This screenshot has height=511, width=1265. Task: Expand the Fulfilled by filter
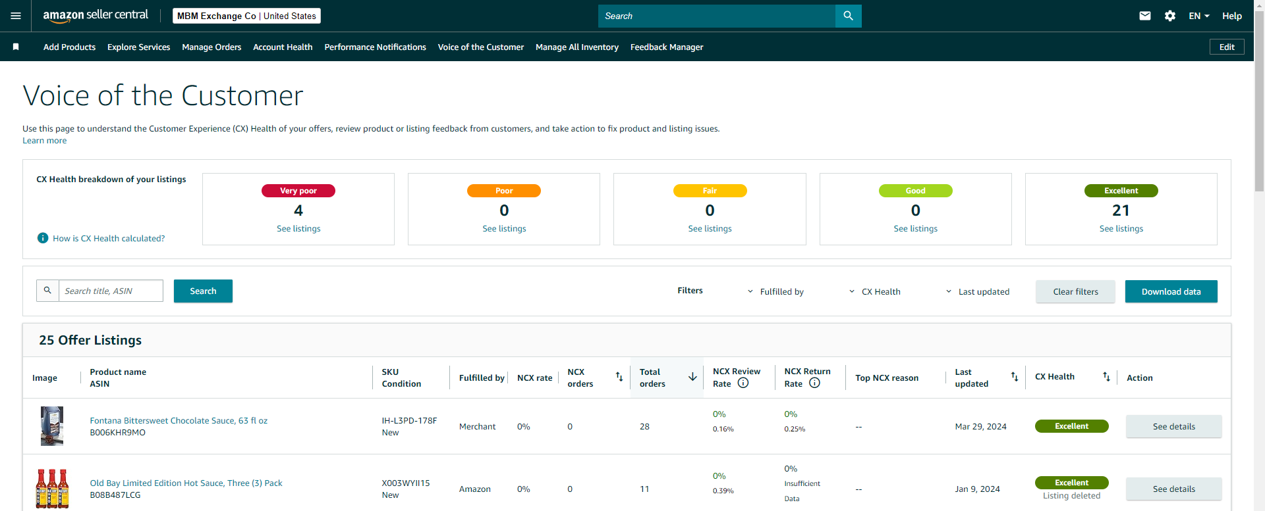pos(775,291)
